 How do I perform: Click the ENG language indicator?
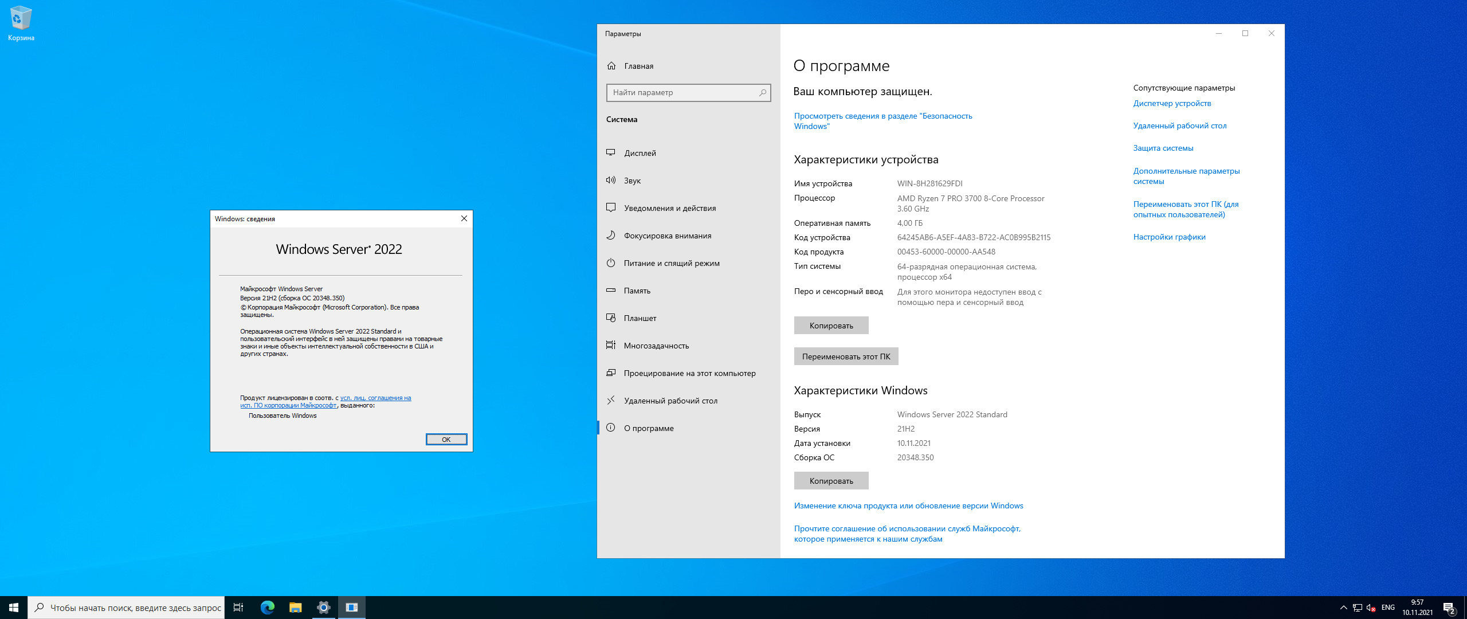tap(1388, 608)
